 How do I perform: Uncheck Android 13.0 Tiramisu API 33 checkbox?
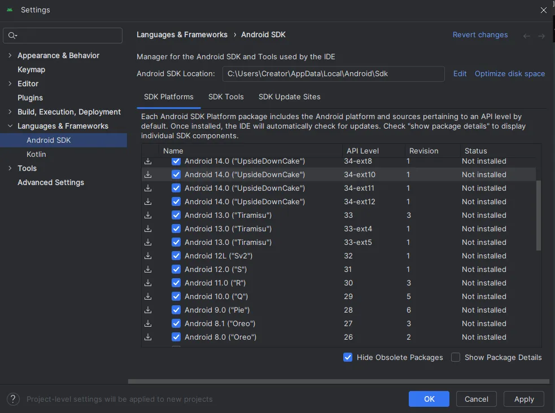point(176,215)
